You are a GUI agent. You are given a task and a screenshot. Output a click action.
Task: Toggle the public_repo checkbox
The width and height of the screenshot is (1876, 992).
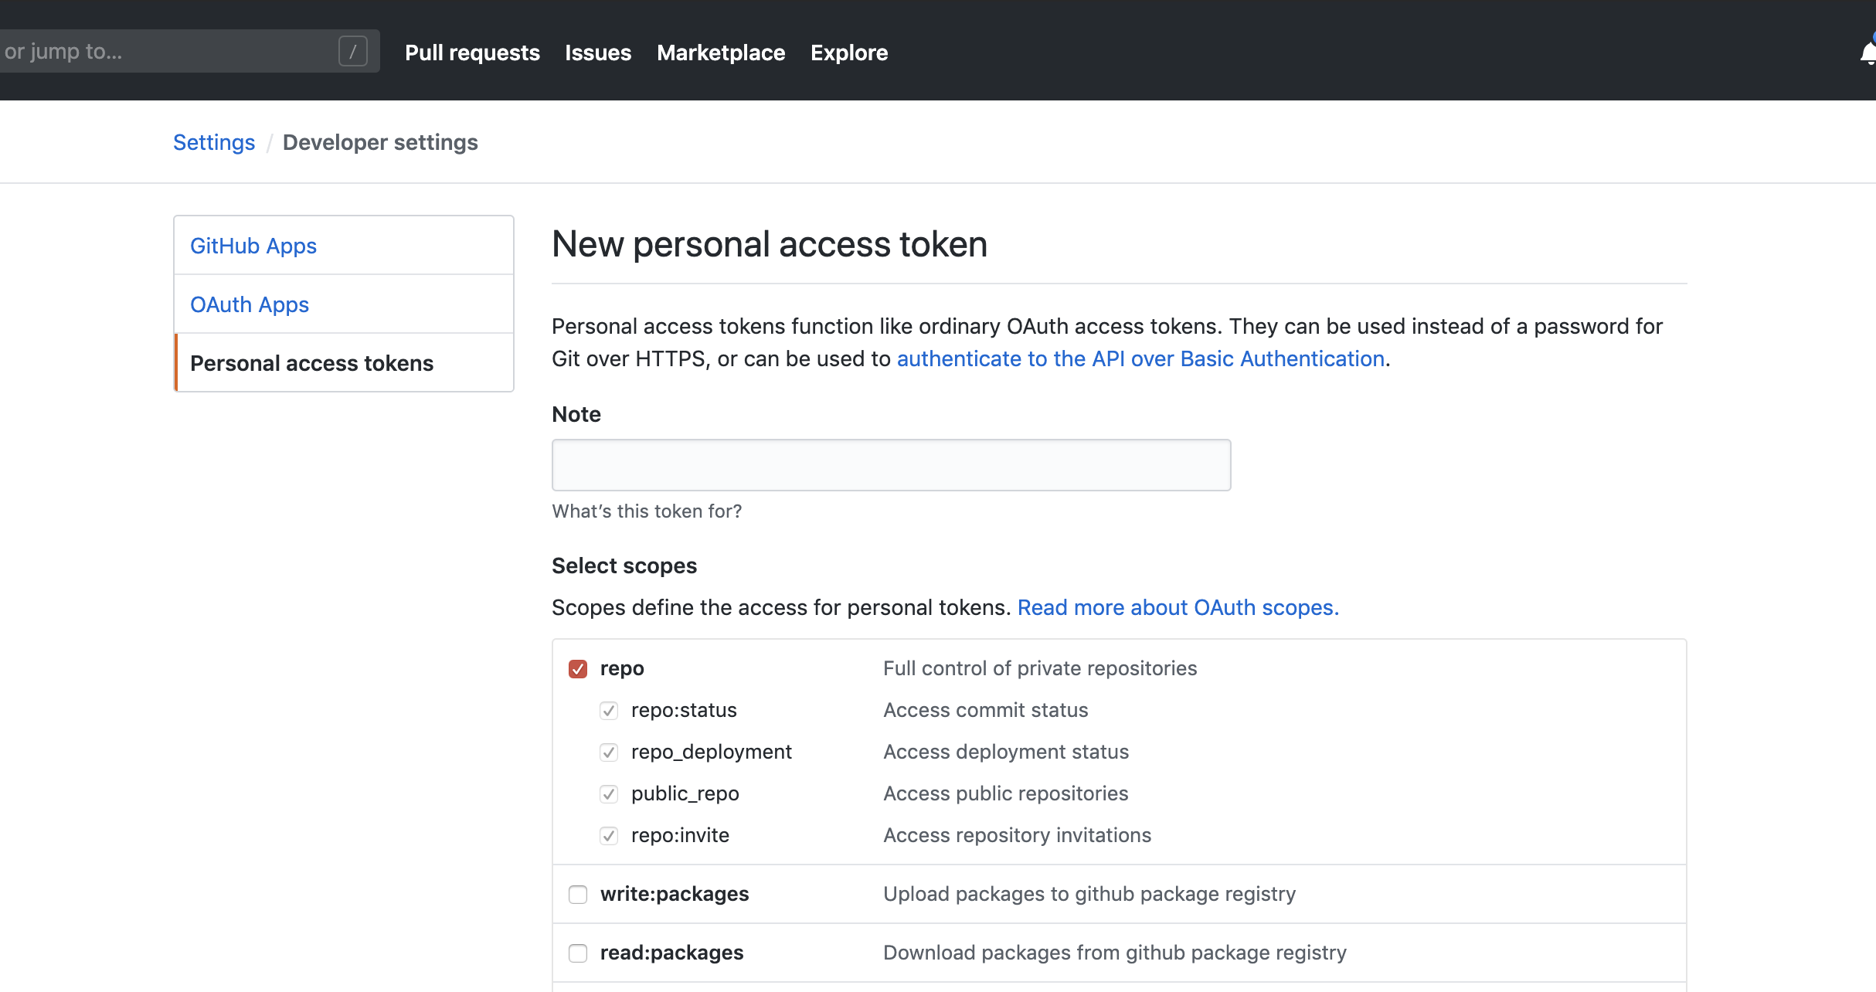(609, 793)
